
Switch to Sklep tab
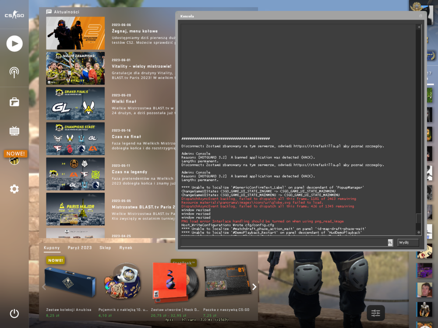[105, 248]
